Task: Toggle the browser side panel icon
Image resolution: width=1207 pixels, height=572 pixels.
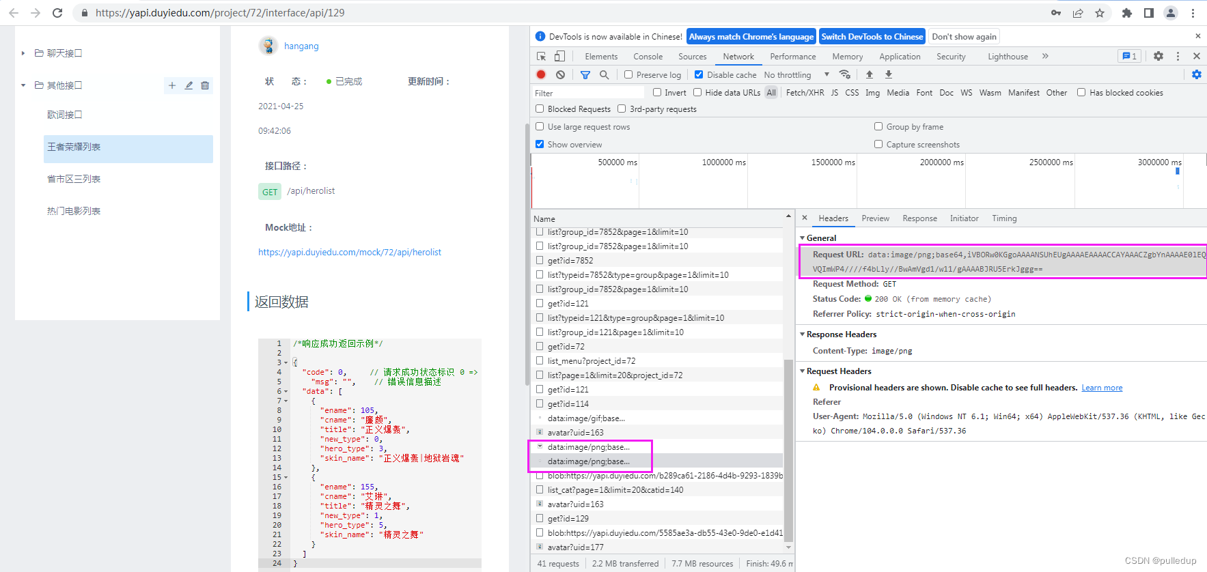Action: [x=1149, y=13]
